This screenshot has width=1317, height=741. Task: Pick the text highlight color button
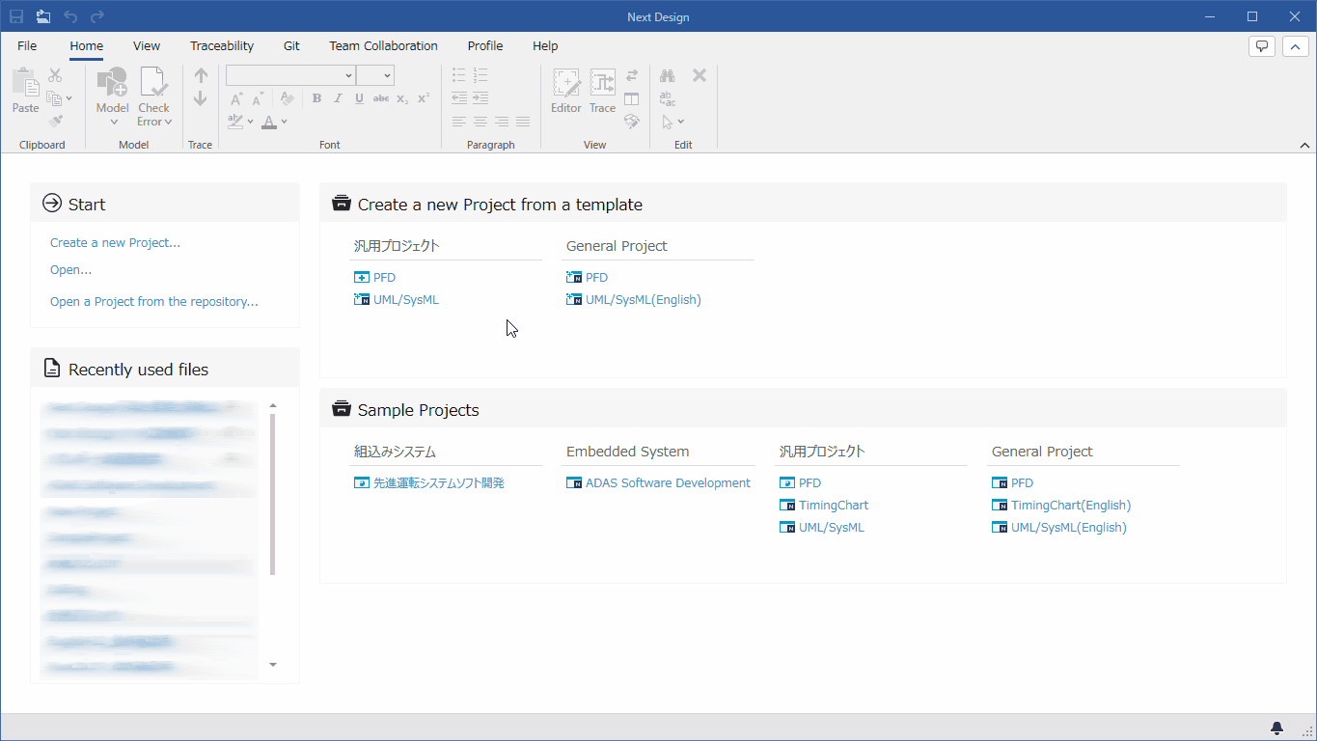point(235,122)
